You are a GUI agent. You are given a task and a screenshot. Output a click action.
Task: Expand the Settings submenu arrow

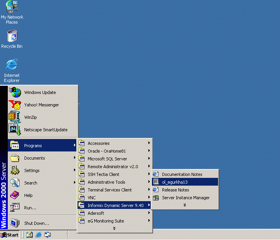75,170
